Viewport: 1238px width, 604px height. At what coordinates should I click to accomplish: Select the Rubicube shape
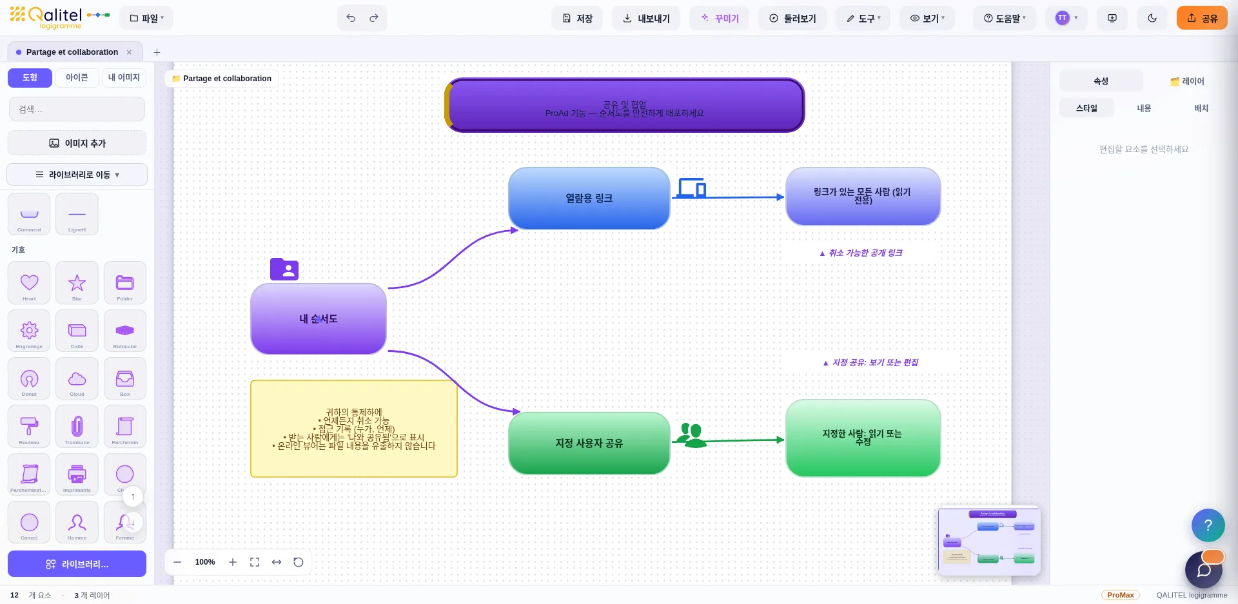[x=125, y=330]
